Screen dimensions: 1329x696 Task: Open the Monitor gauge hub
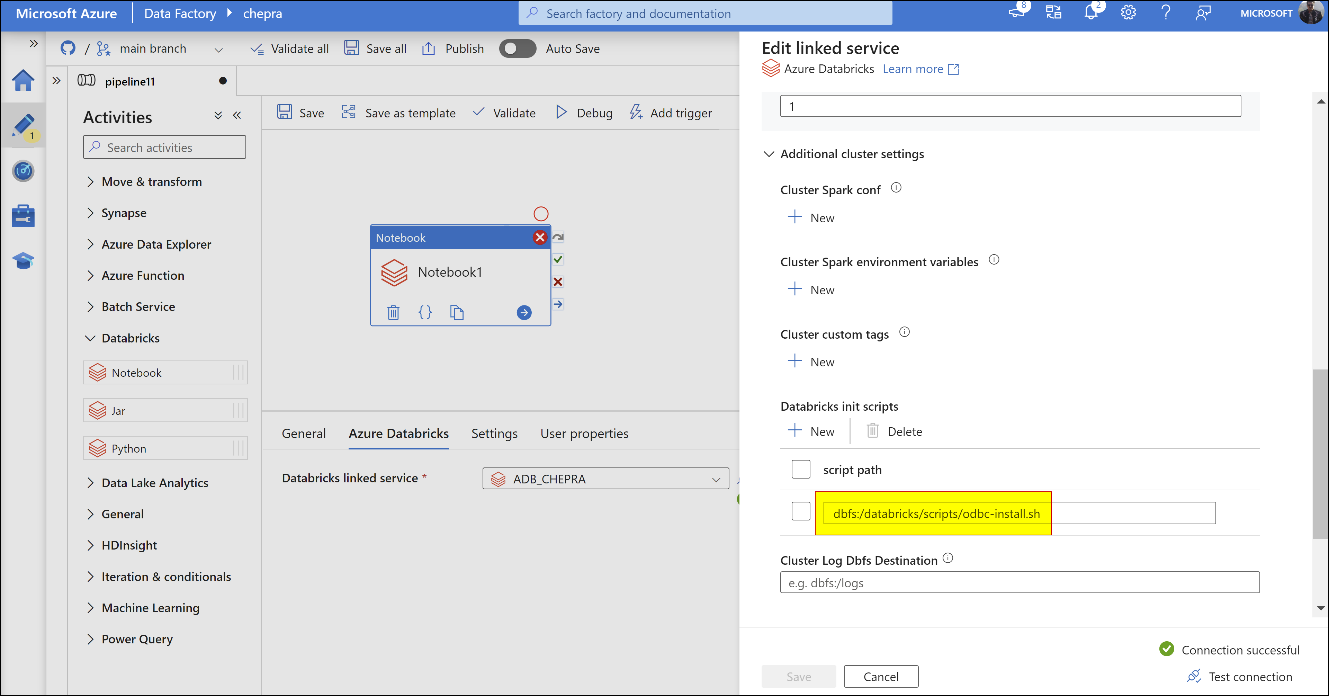(23, 171)
